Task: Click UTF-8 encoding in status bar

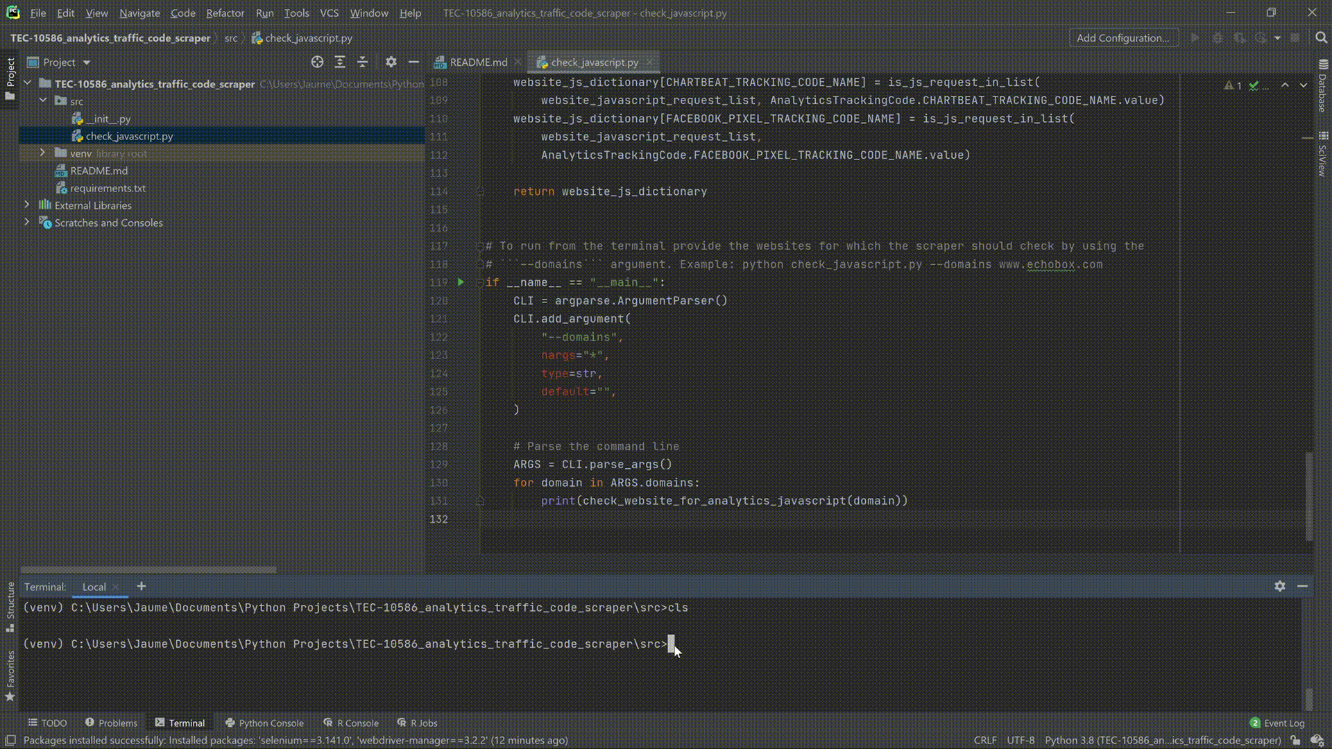Action: pos(1021,740)
